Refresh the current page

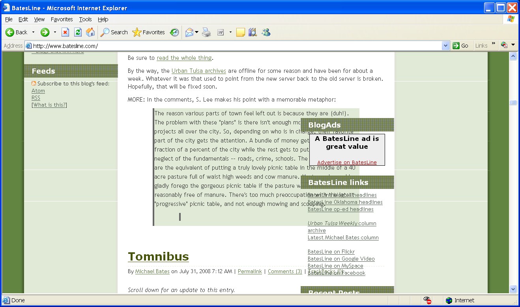(78, 32)
